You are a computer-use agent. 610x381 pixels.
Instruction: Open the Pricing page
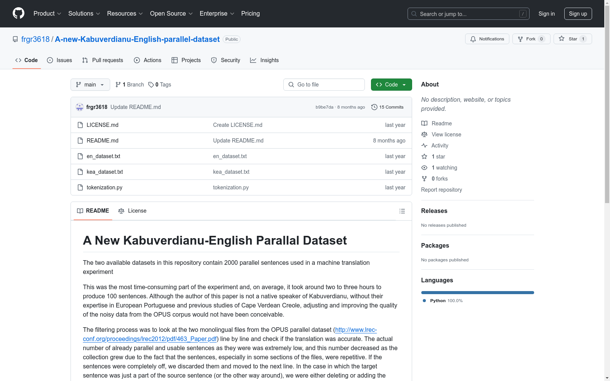[x=250, y=13]
